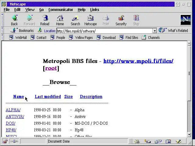The image size is (195, 146).
Task: Open My Netscape toolbar button
Action: pyautogui.click(x=90, y=20)
